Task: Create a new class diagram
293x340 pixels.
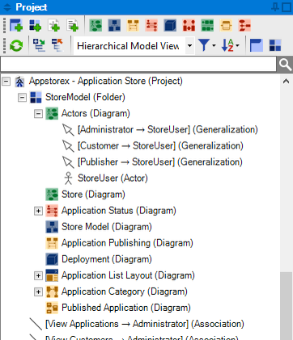Action: 114,25
